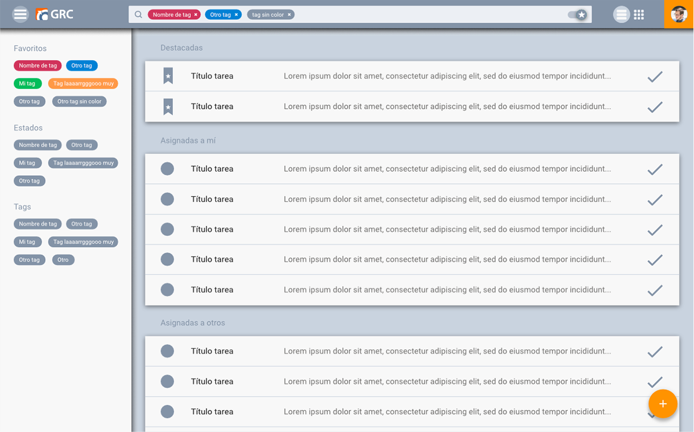Click the circle icon of fourth "Asignadas a mí" task

[x=167, y=259]
